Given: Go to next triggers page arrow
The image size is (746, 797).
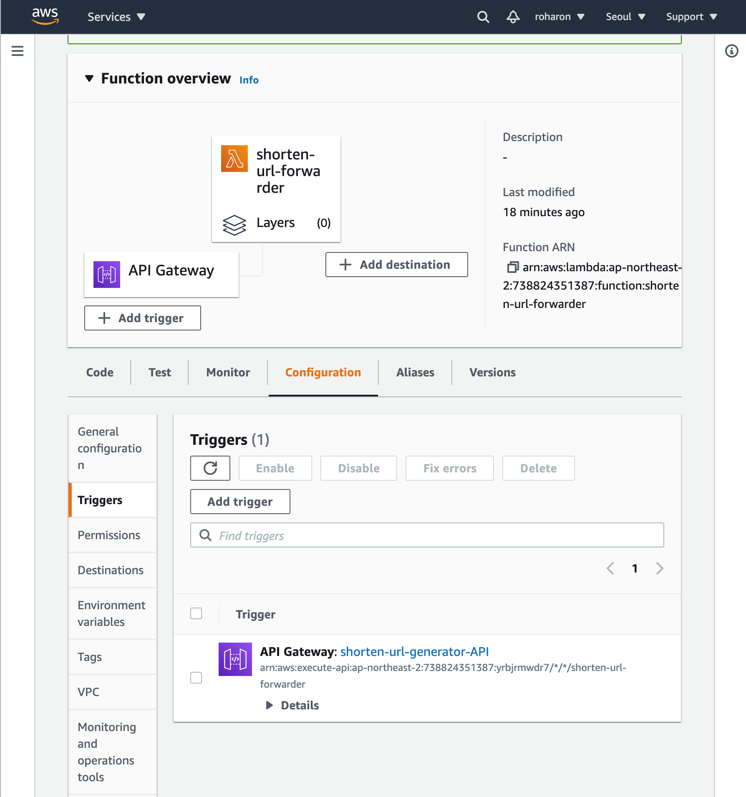Looking at the screenshot, I should [x=659, y=568].
